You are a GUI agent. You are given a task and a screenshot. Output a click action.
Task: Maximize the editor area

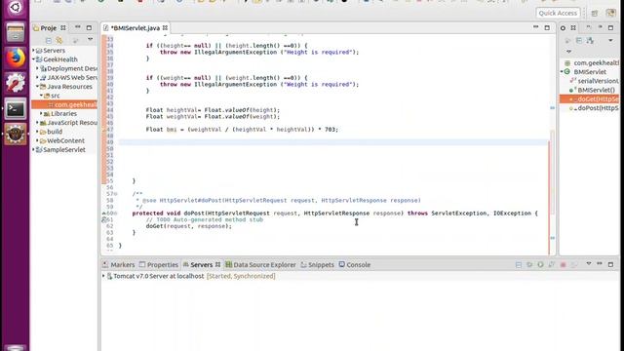[x=547, y=28]
